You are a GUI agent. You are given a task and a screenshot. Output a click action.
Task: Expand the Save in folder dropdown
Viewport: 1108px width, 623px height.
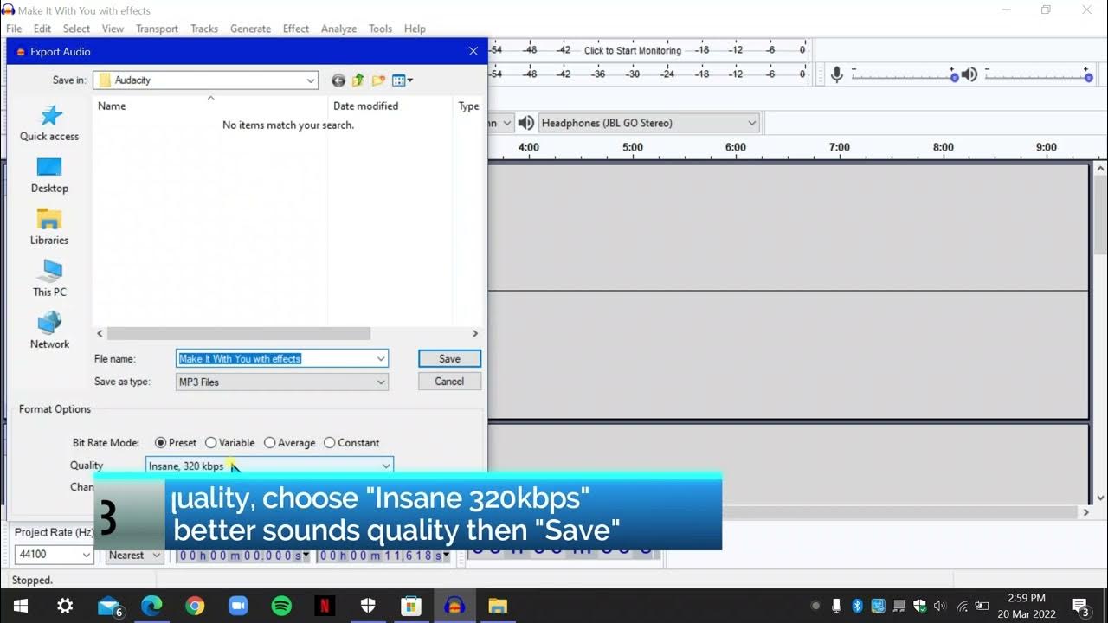pos(311,80)
